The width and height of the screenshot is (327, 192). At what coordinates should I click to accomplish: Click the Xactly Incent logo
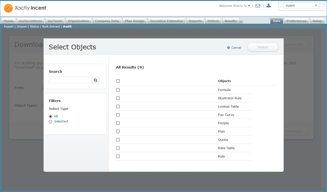pyautogui.click(x=25, y=8)
